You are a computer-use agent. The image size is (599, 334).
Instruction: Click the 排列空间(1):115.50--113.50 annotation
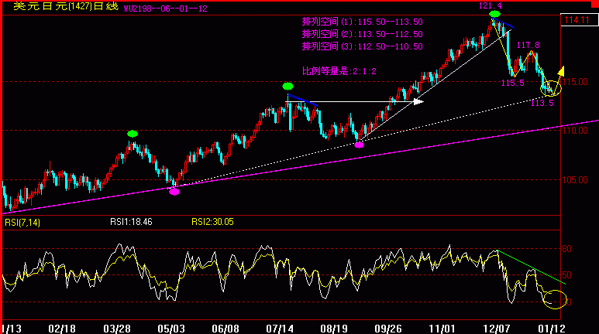[x=362, y=22]
